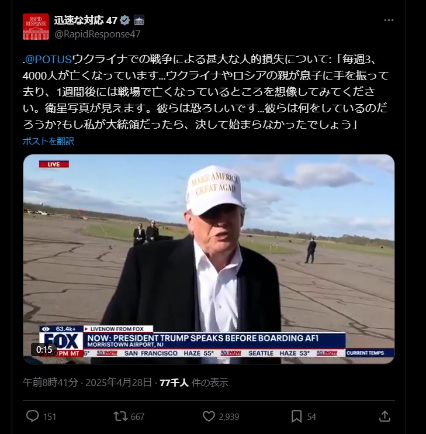
Task: Click the 151 replies count
Action: (x=50, y=416)
